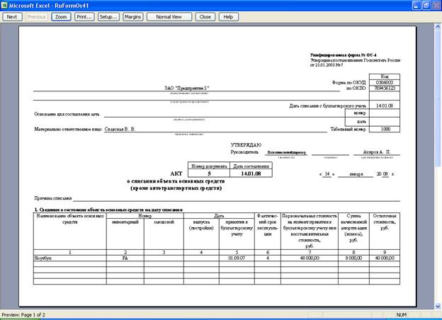Switch to Normal View

coord(169,17)
